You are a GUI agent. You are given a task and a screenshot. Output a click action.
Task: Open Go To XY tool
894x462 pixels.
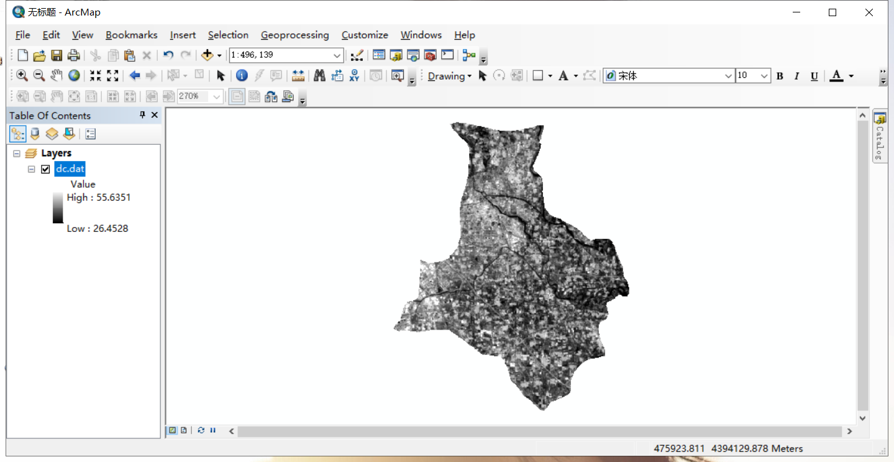tap(354, 76)
